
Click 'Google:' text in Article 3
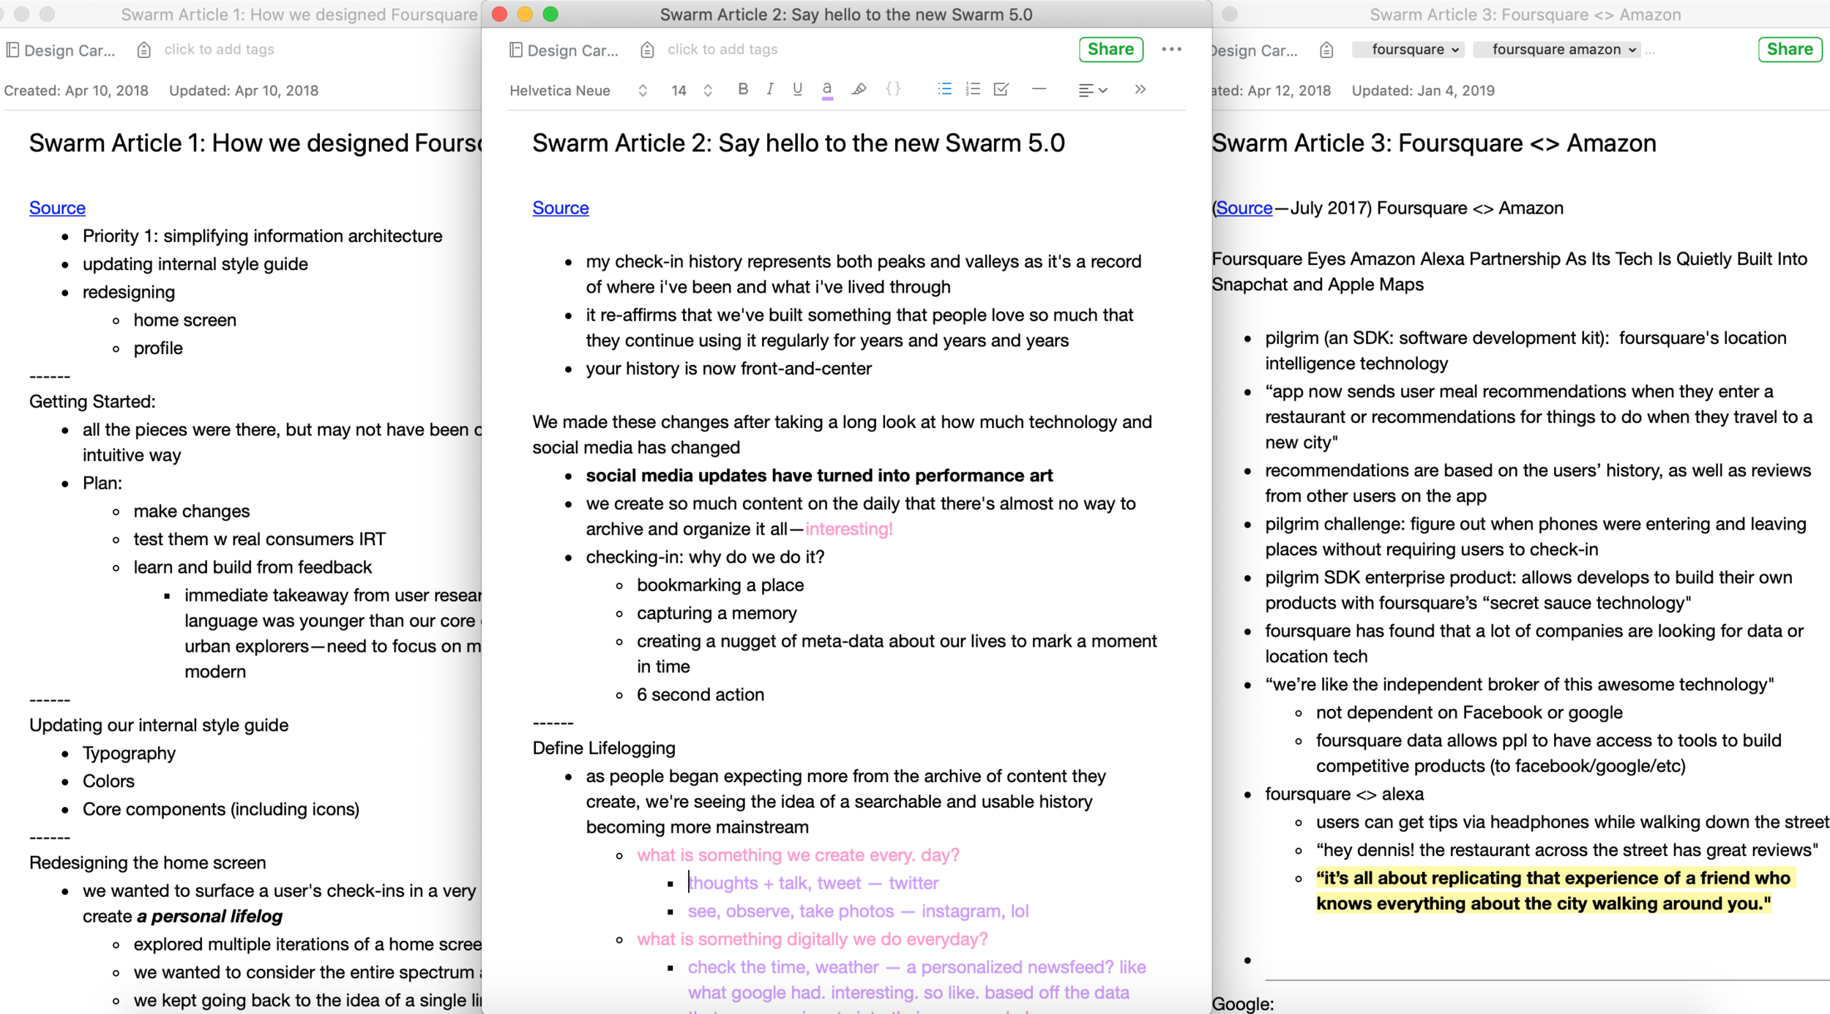pos(1243,1004)
